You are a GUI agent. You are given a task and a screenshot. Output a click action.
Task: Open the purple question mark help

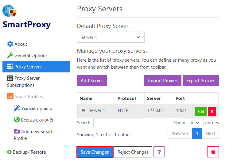tap(159, 152)
